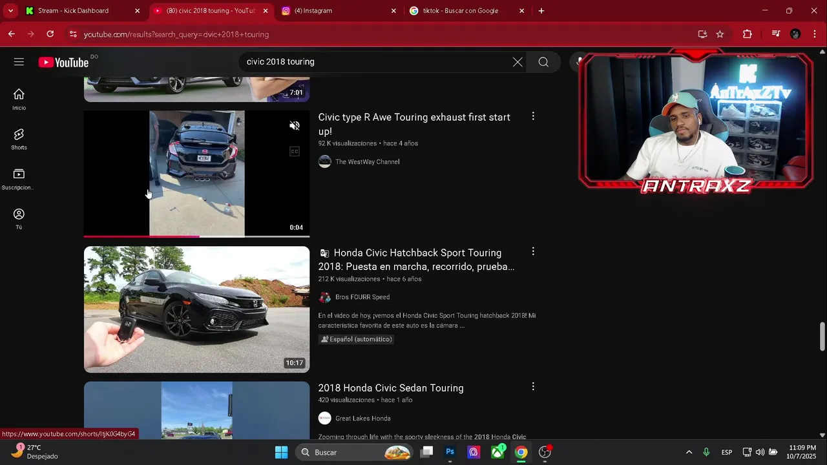Open options for 2018 Honda Civic Sedan video
The image size is (827, 465).
pos(533,386)
